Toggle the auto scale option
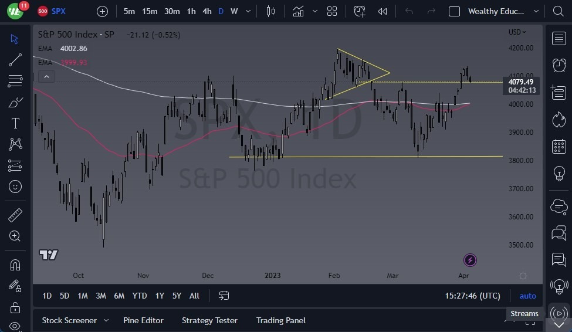 click(527, 296)
